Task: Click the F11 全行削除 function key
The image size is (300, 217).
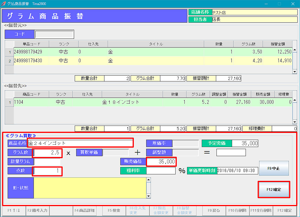Action: click(261, 211)
